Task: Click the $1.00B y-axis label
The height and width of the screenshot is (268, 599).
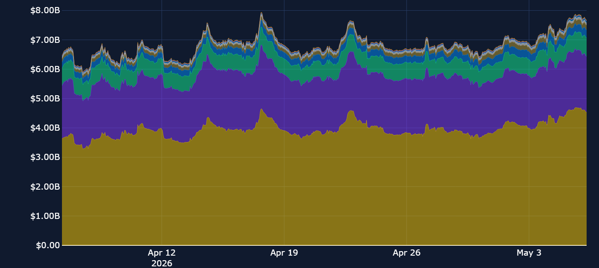Action: (x=45, y=216)
